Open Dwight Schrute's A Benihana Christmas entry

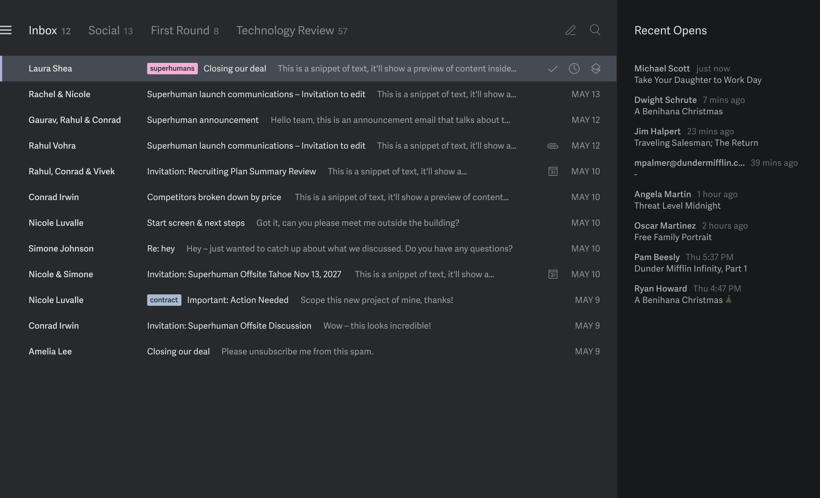click(690, 106)
